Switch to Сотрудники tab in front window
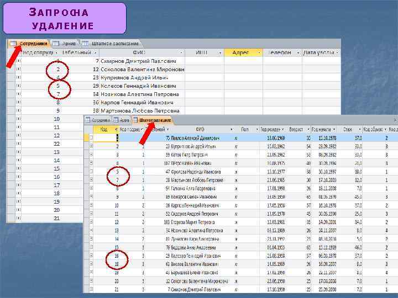 [x=98, y=120]
